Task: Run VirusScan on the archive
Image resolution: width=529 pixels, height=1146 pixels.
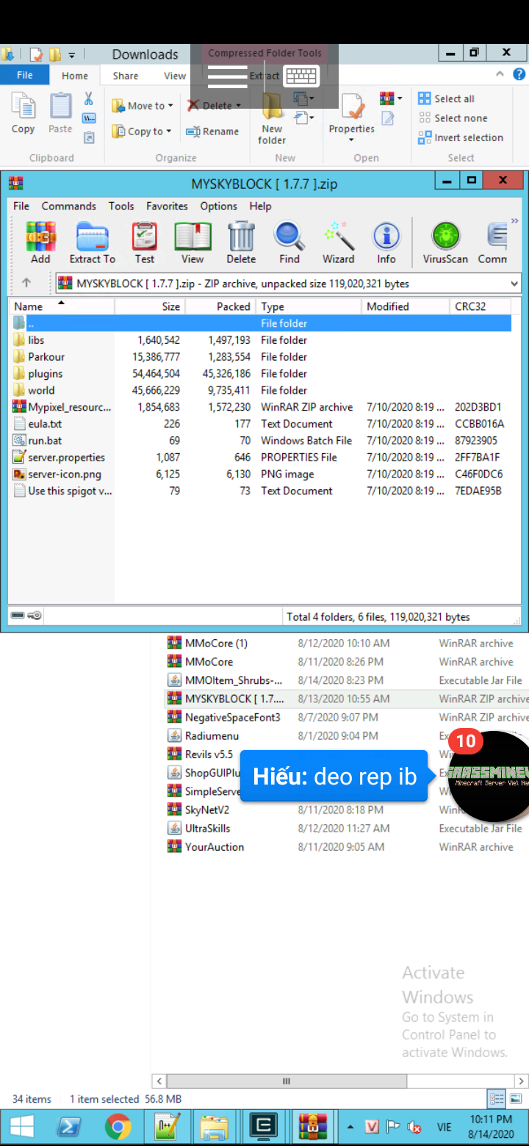Action: click(445, 242)
